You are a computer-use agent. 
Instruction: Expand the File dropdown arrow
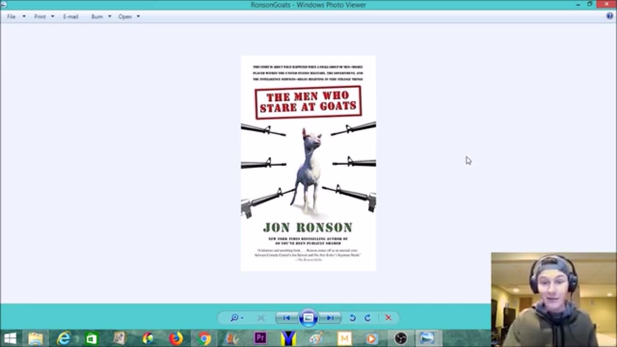pyautogui.click(x=24, y=16)
